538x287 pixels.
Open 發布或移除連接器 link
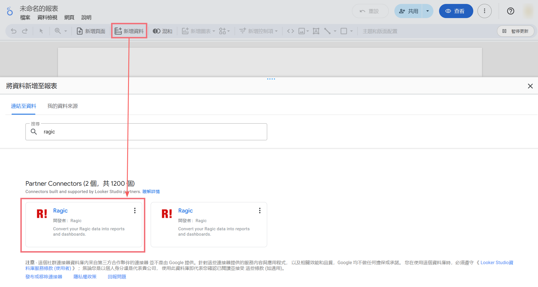44,277
